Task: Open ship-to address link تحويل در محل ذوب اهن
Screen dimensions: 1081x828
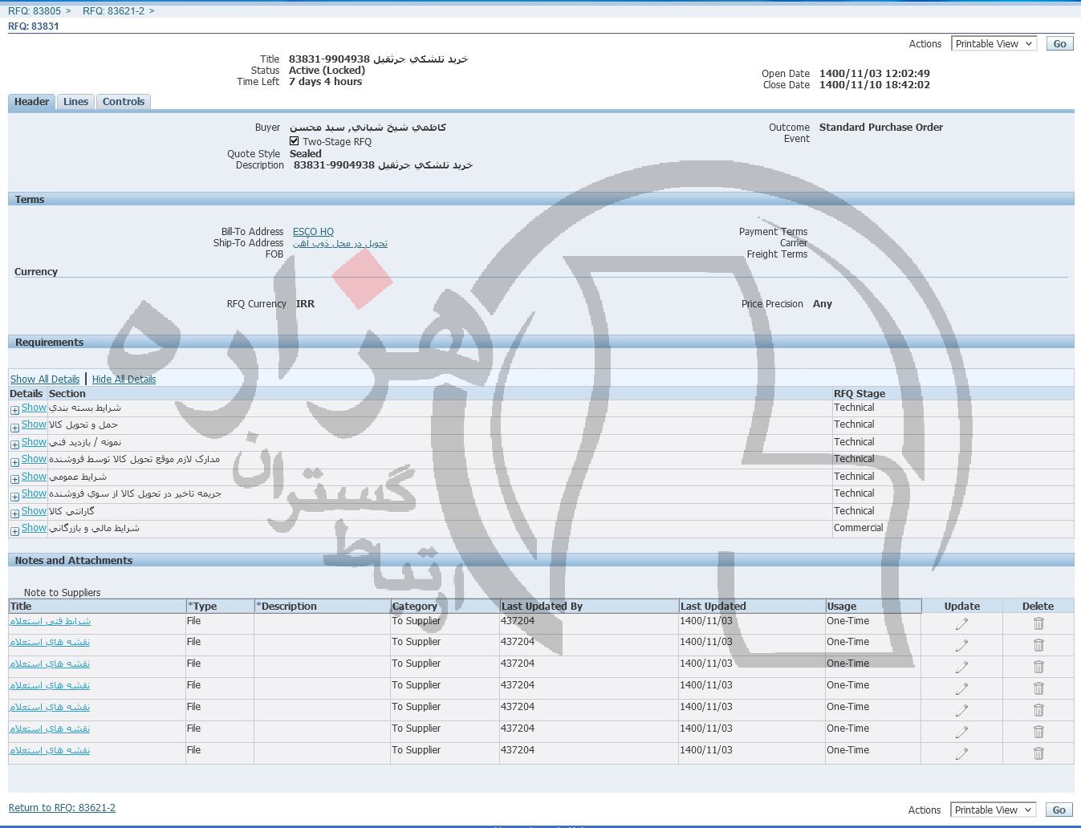Action: (x=340, y=243)
